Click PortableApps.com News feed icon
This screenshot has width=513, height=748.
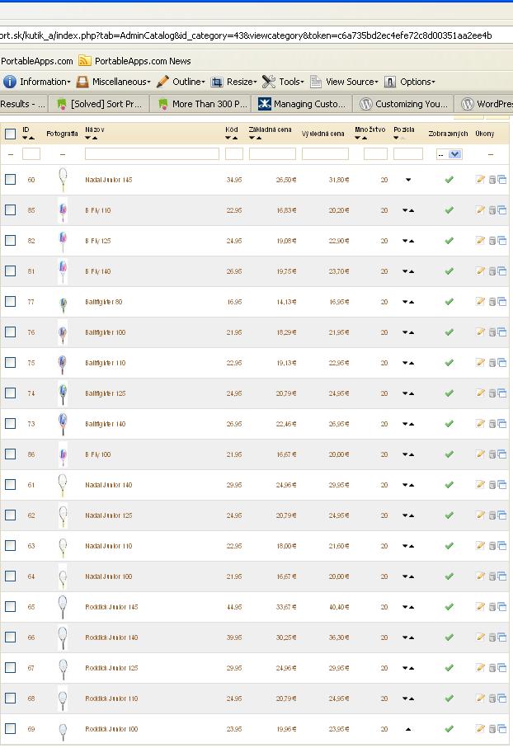click(85, 60)
